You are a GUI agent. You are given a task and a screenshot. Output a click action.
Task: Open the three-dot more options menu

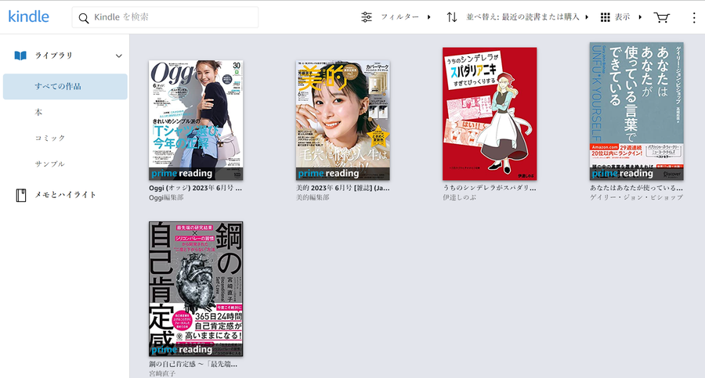694,17
